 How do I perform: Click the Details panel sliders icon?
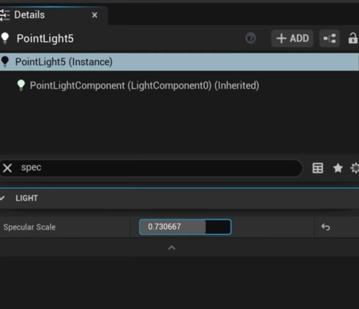[5, 15]
